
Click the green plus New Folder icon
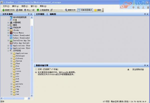point(3,10)
